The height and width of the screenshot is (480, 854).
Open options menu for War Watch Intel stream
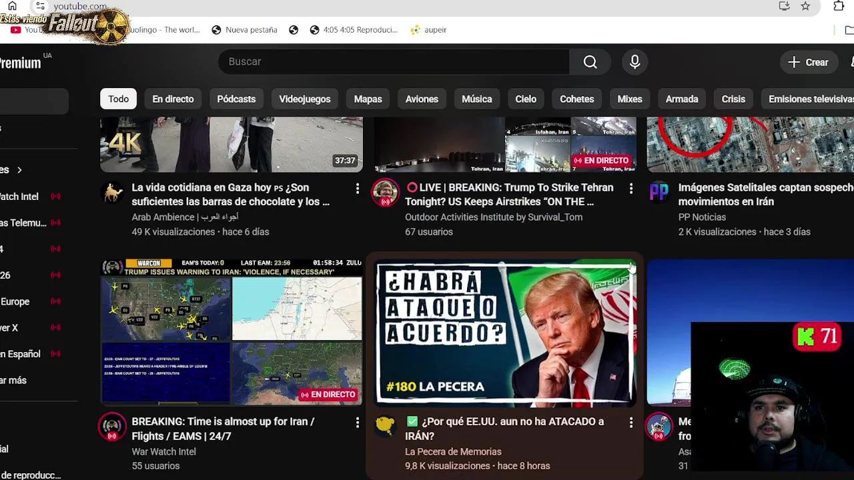[357, 423]
